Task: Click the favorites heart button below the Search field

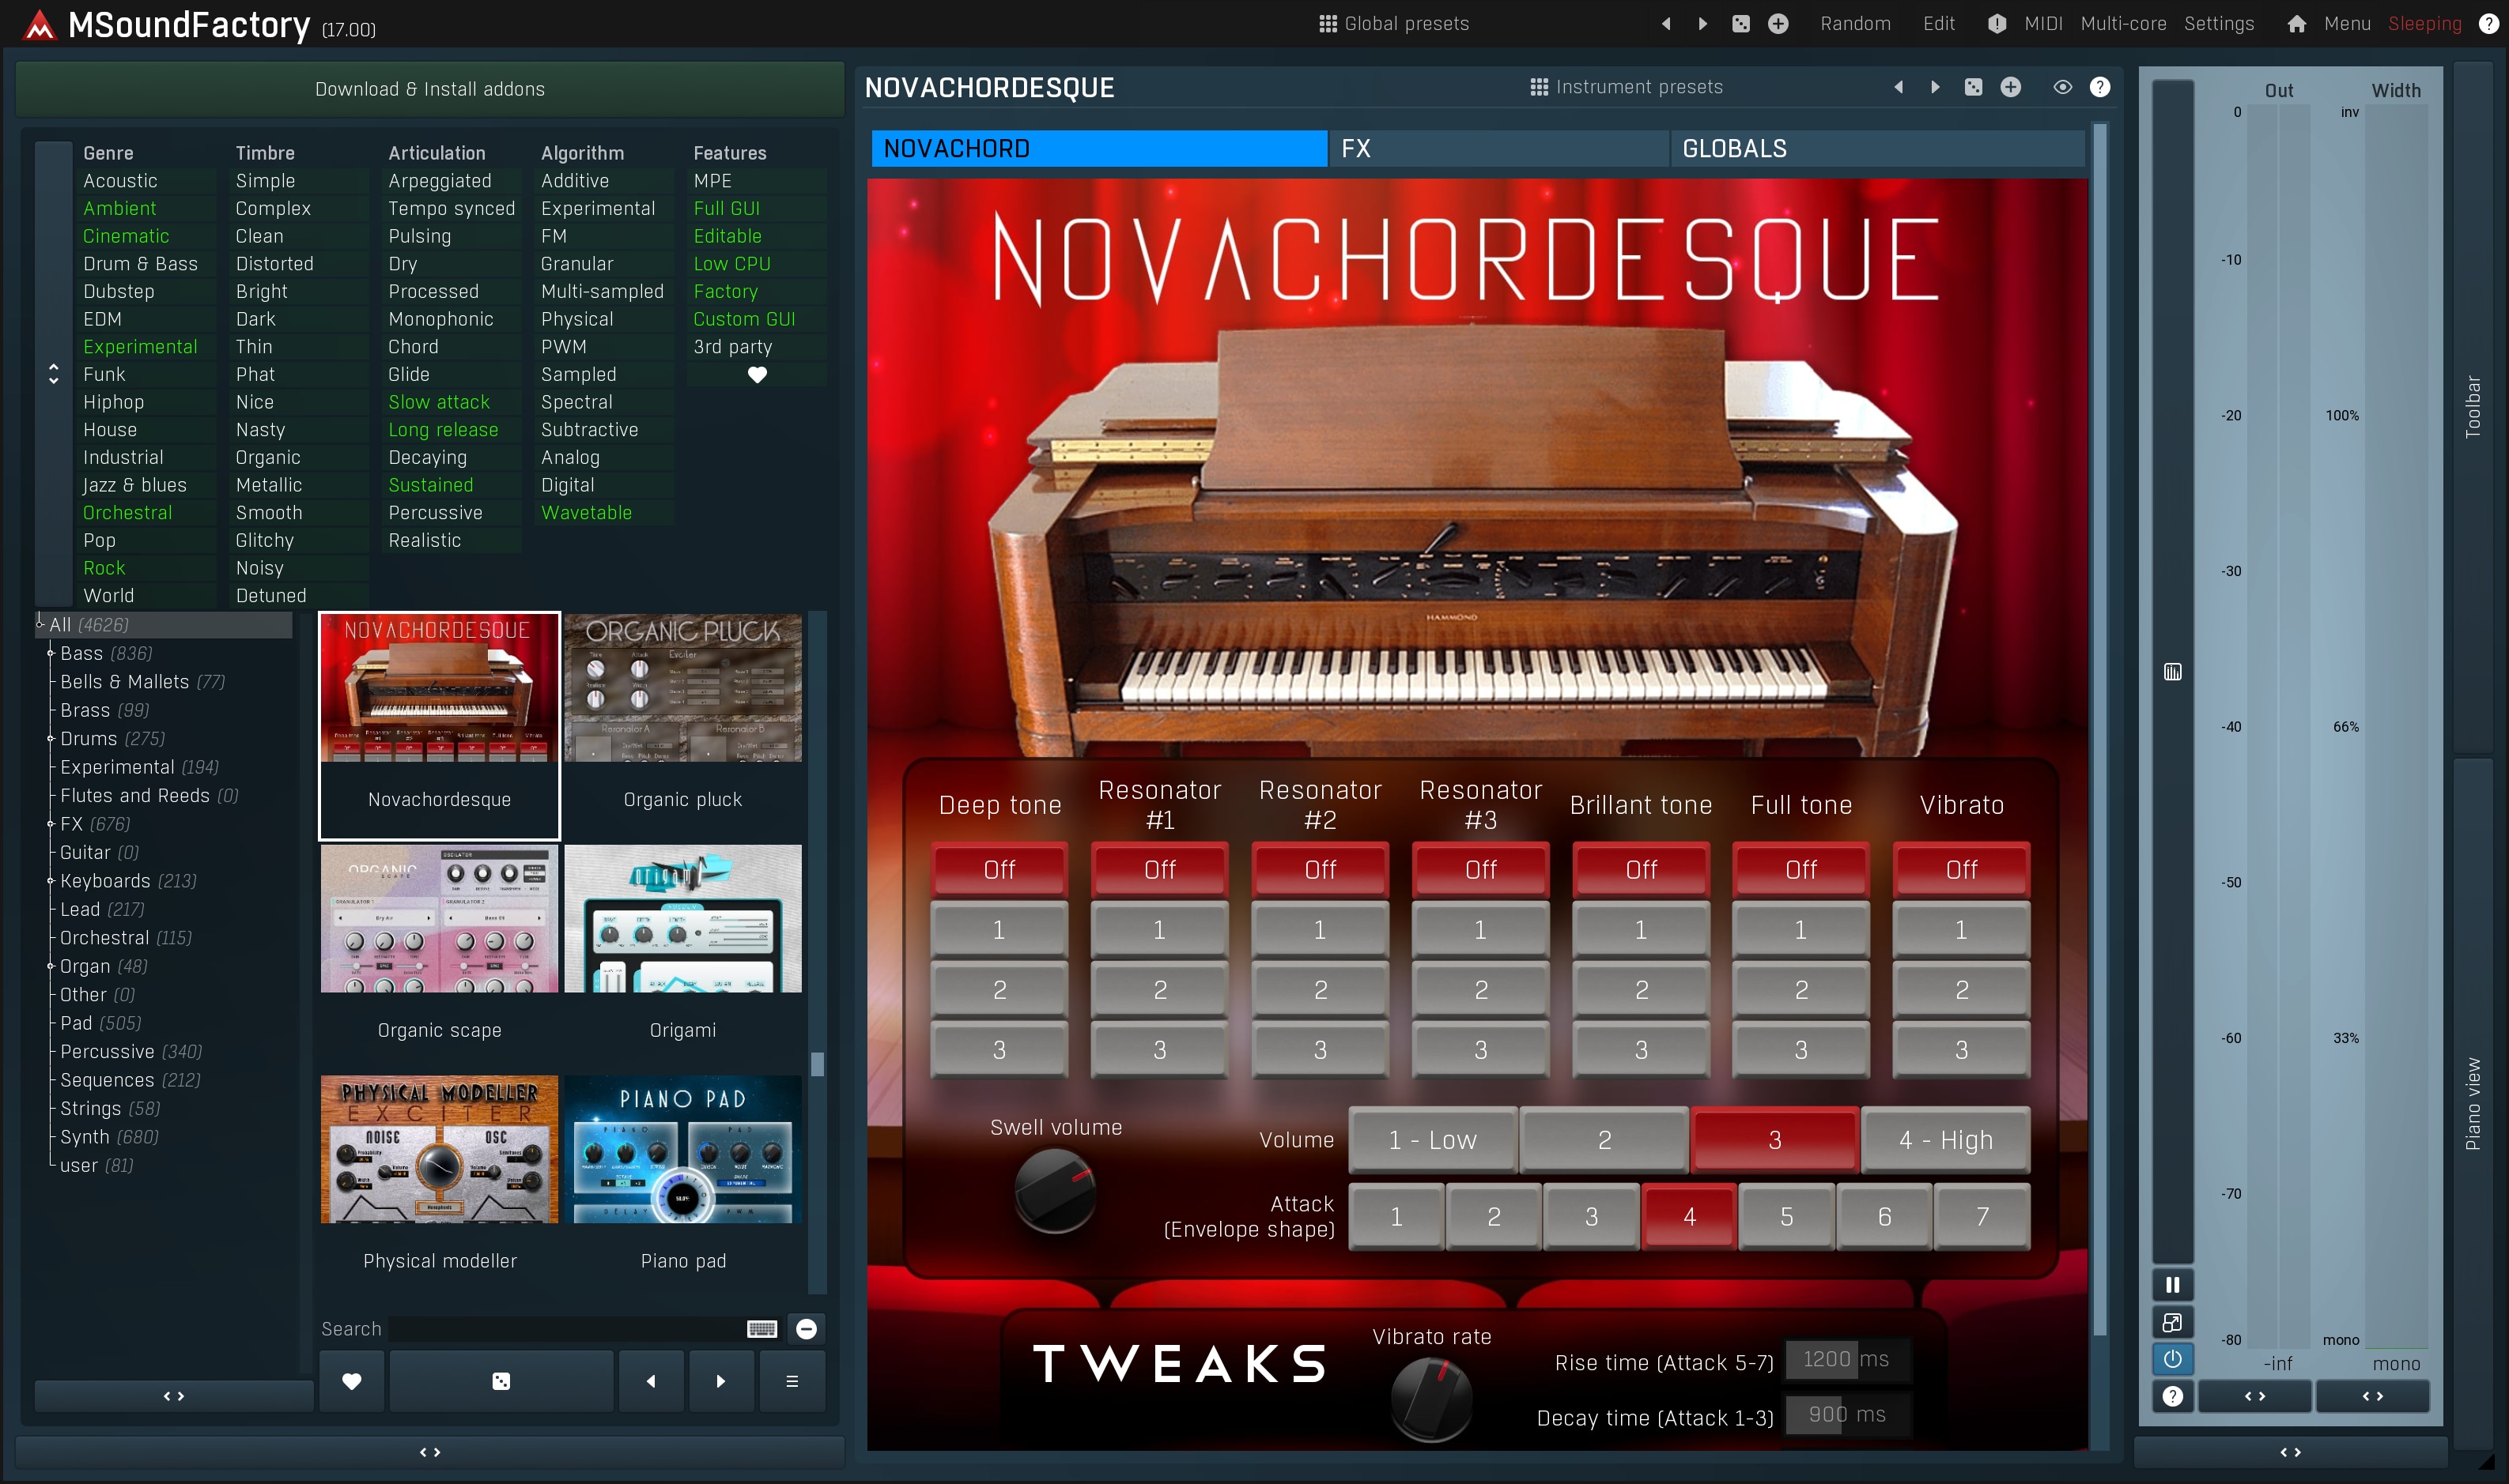Action: 351,1381
